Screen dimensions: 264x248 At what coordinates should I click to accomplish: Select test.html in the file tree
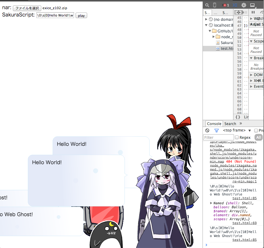click(218, 48)
